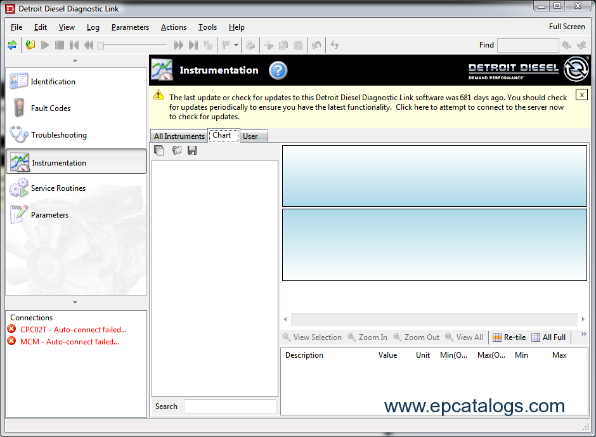Screen dimensions: 596x437
Task: Open the Troubleshooting panel
Action: point(76,135)
